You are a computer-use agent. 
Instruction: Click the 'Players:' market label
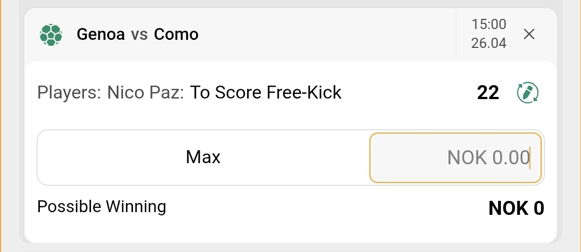click(69, 93)
